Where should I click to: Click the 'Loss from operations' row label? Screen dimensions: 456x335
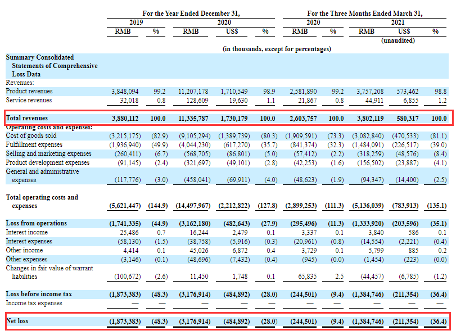pos(36,223)
